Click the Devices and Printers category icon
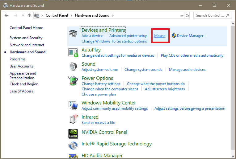The height and width of the screenshot is (159, 236). pos(73,33)
